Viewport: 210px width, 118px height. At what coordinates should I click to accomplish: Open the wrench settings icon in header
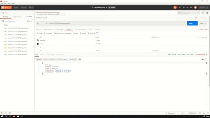click(x=184, y=8)
